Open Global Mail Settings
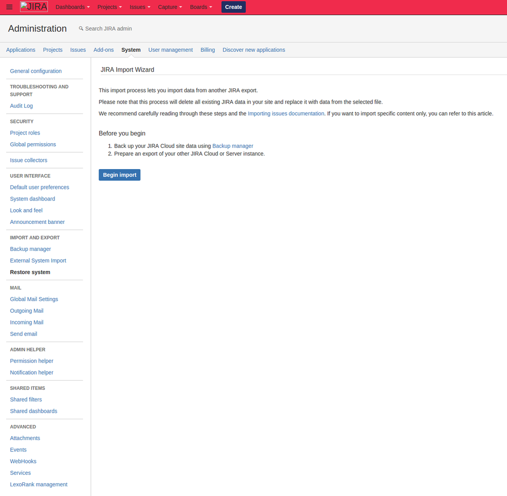The height and width of the screenshot is (496, 507). point(34,300)
